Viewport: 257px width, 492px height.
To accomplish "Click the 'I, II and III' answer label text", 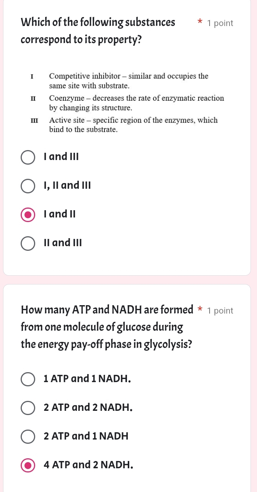I will coord(67,186).
